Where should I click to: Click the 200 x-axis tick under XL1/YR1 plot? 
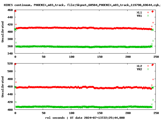pos(128,57)
